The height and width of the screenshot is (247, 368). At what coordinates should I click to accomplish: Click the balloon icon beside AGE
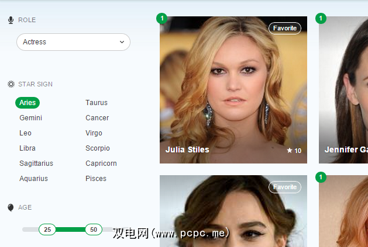[x=11, y=207]
